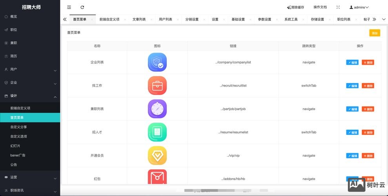
Task: Switch to the 文章列表 tab
Action: tap(139, 19)
